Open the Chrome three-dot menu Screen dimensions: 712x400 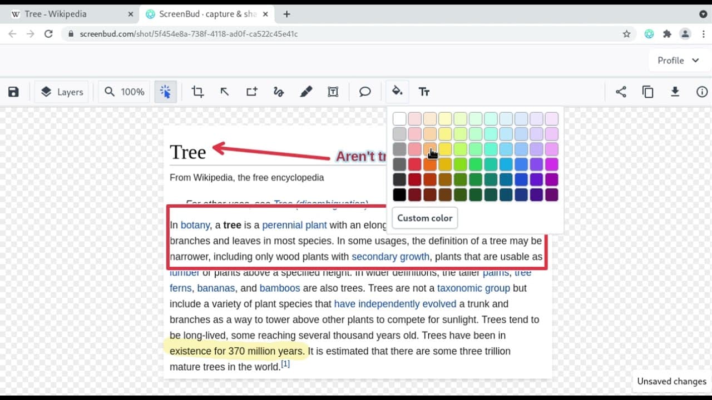point(703,34)
